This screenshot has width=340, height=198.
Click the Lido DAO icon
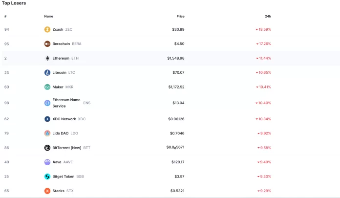pyautogui.click(x=47, y=133)
